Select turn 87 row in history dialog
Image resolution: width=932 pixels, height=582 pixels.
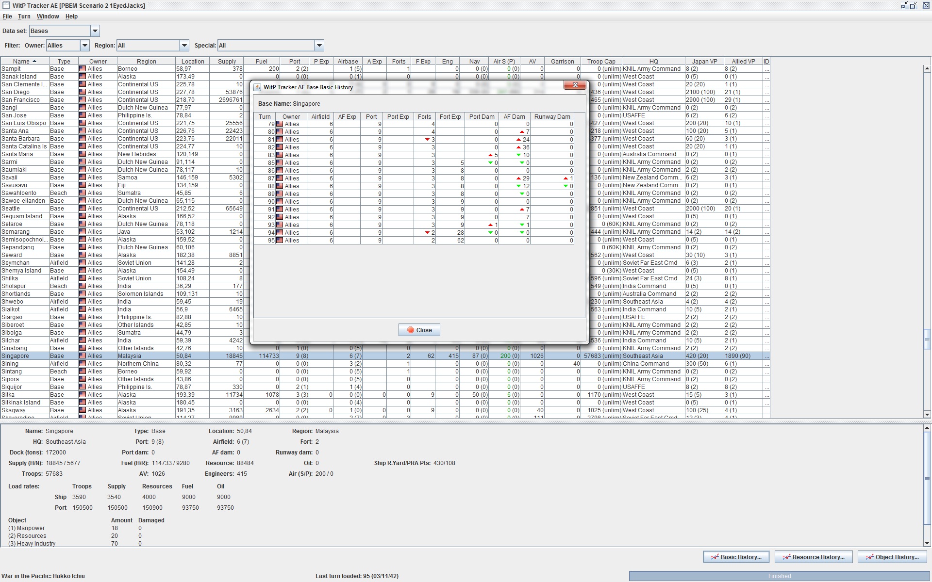click(x=414, y=178)
